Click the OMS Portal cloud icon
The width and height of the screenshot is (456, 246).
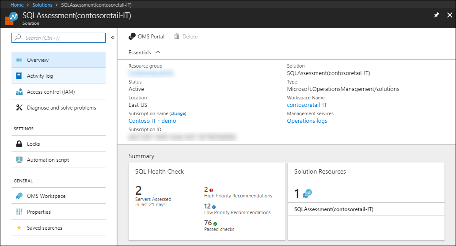click(132, 37)
